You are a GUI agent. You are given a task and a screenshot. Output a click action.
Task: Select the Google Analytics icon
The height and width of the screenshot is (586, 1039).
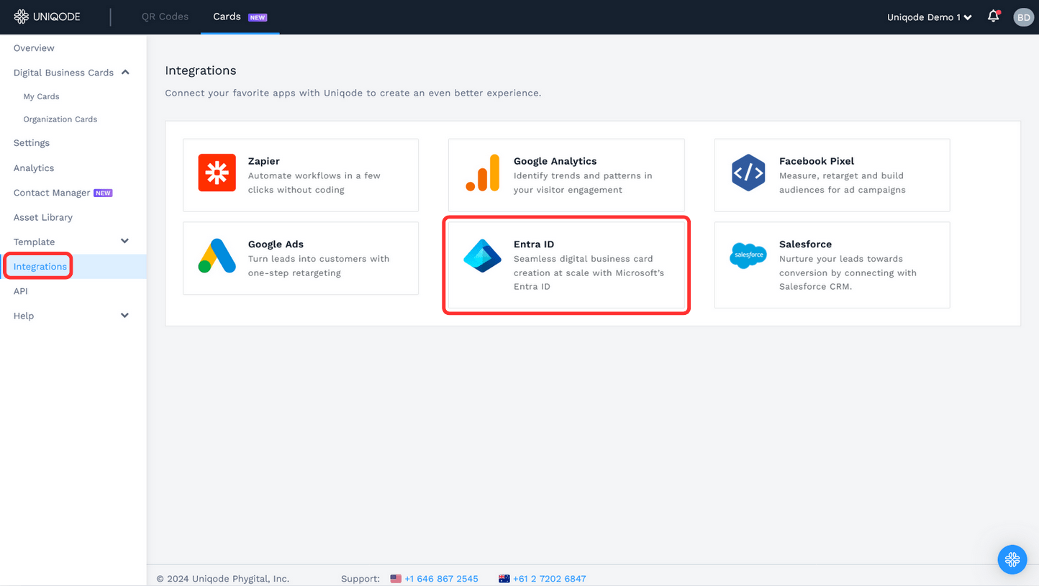tap(482, 173)
